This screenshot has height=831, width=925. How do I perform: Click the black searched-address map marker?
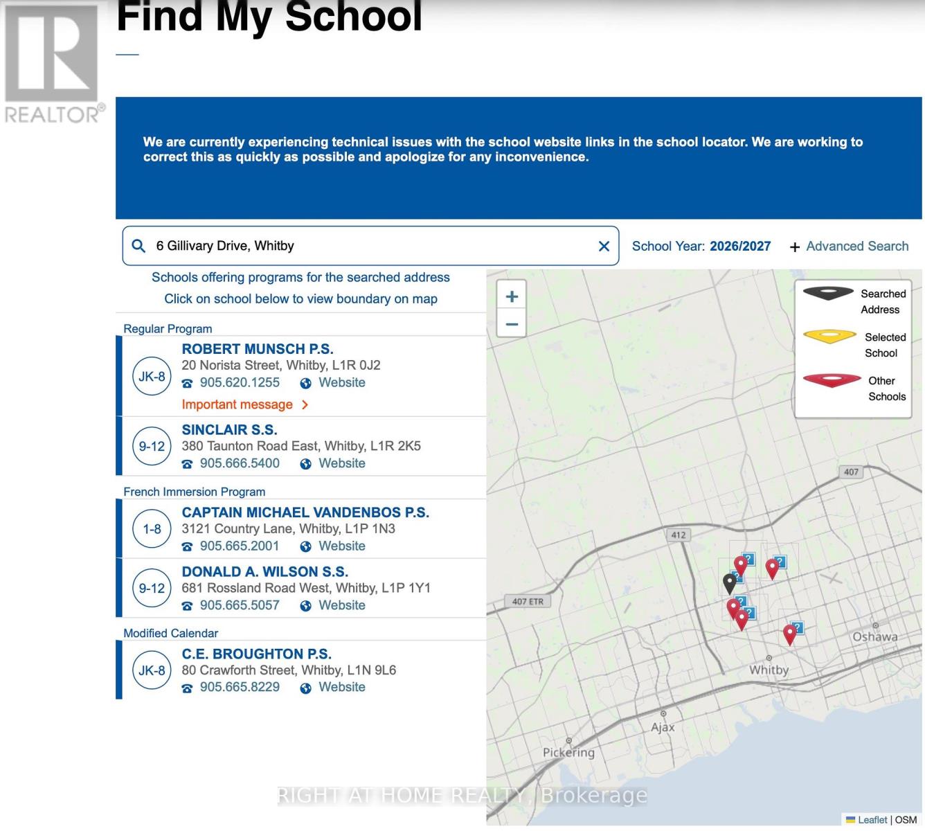click(x=730, y=583)
